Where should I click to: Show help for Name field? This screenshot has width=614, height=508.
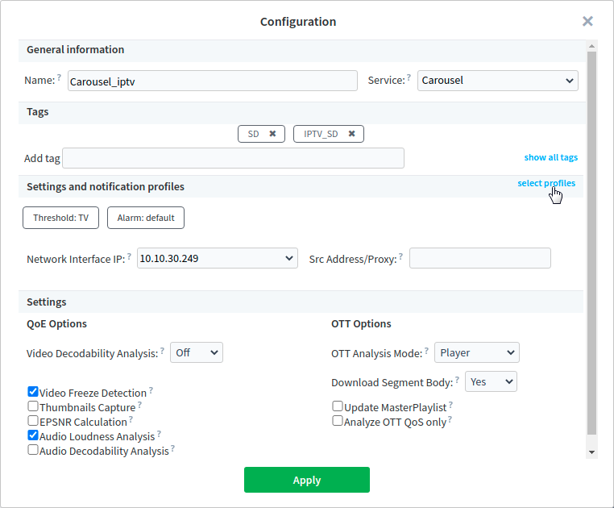59,77
